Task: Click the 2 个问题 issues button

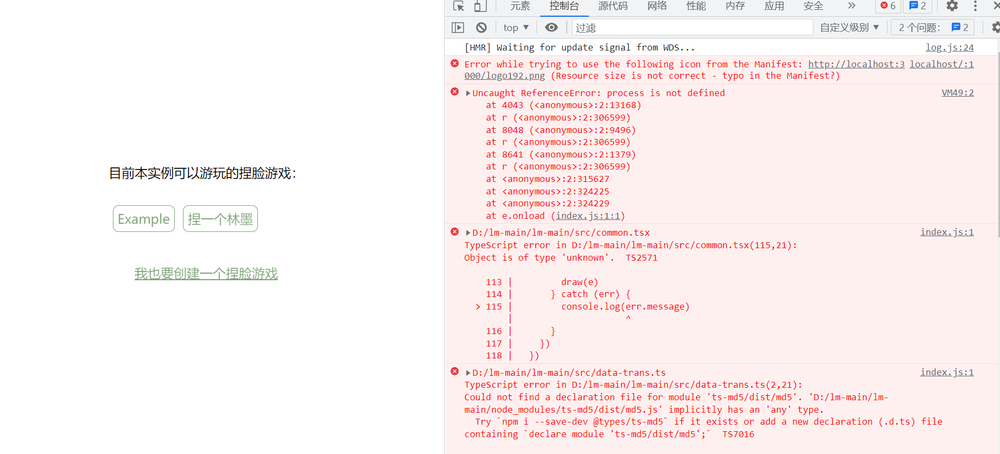Action: click(x=933, y=27)
